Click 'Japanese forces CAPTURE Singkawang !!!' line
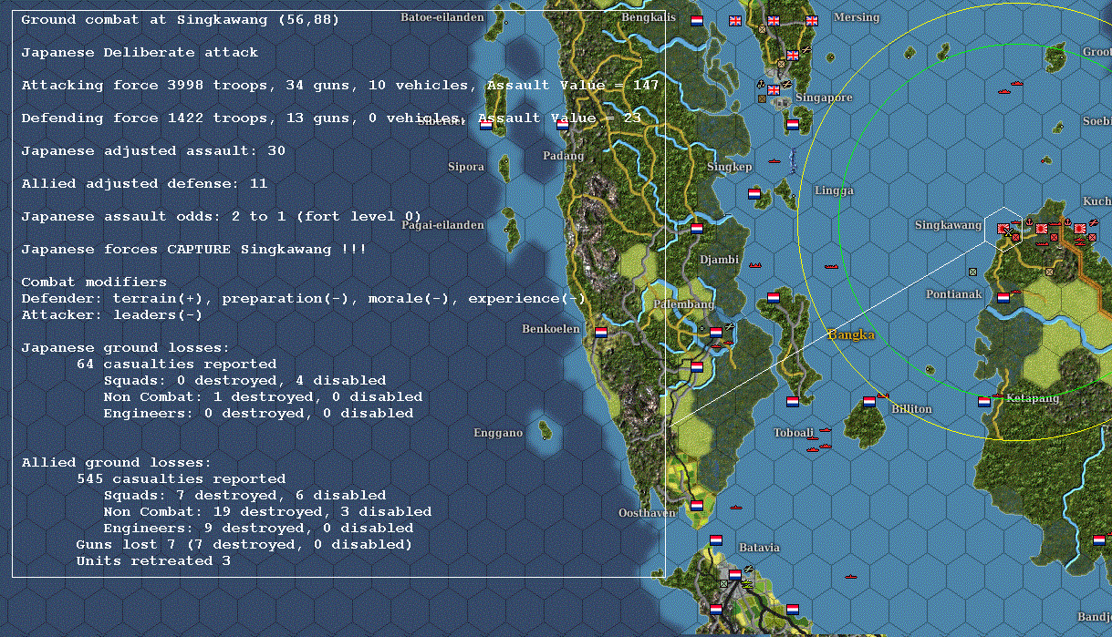The image size is (1112, 637). pos(193,250)
